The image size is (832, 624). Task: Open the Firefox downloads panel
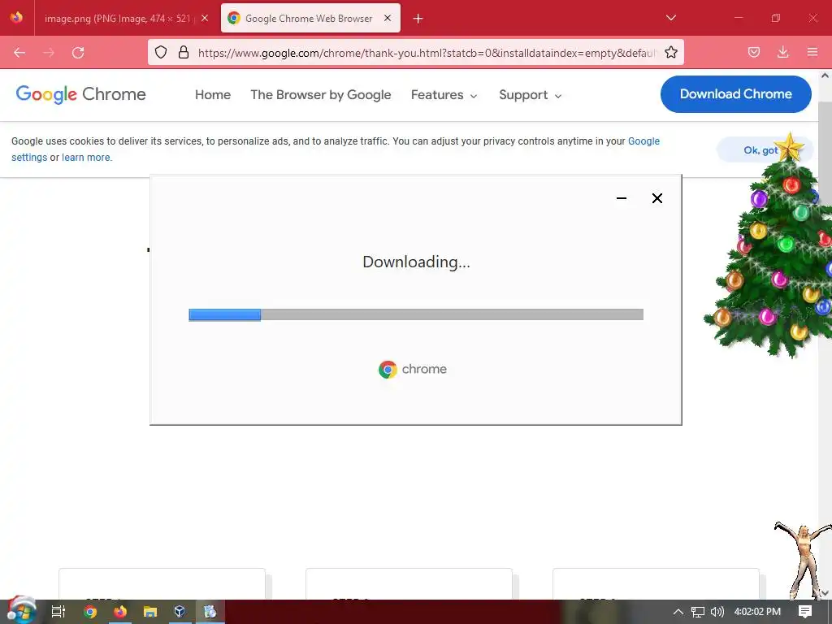click(x=782, y=52)
